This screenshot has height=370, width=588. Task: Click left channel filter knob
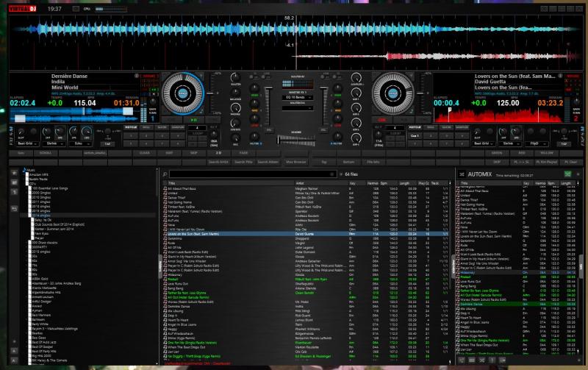(254, 137)
